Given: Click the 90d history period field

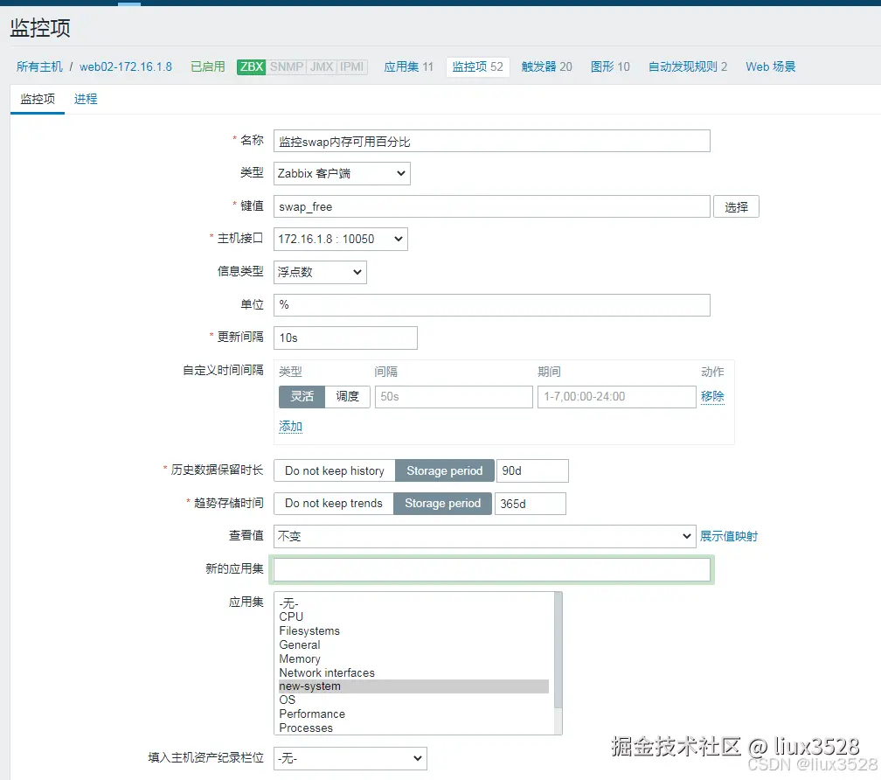Looking at the screenshot, I should click(532, 471).
